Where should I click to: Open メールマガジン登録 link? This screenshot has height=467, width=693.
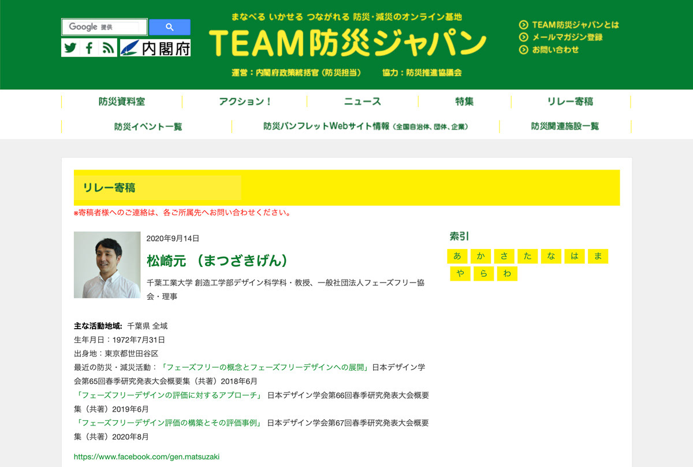point(567,37)
